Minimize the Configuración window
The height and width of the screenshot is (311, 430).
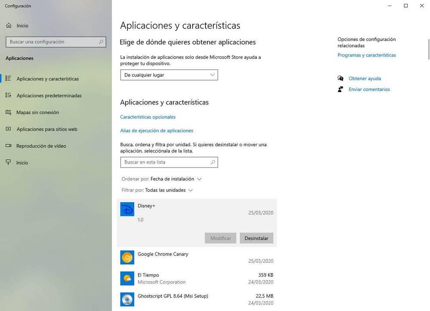coord(390,6)
